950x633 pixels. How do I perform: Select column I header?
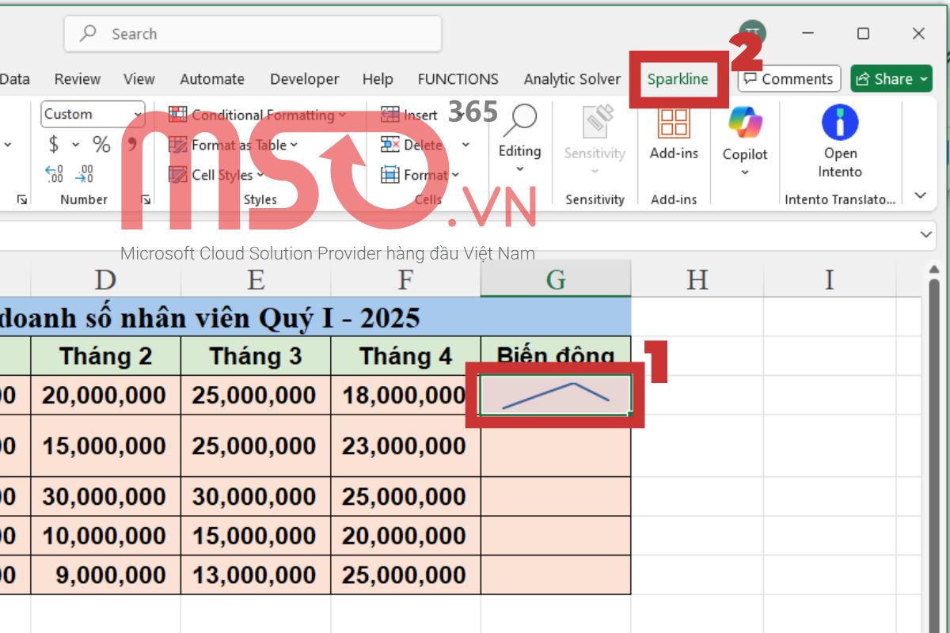click(830, 279)
